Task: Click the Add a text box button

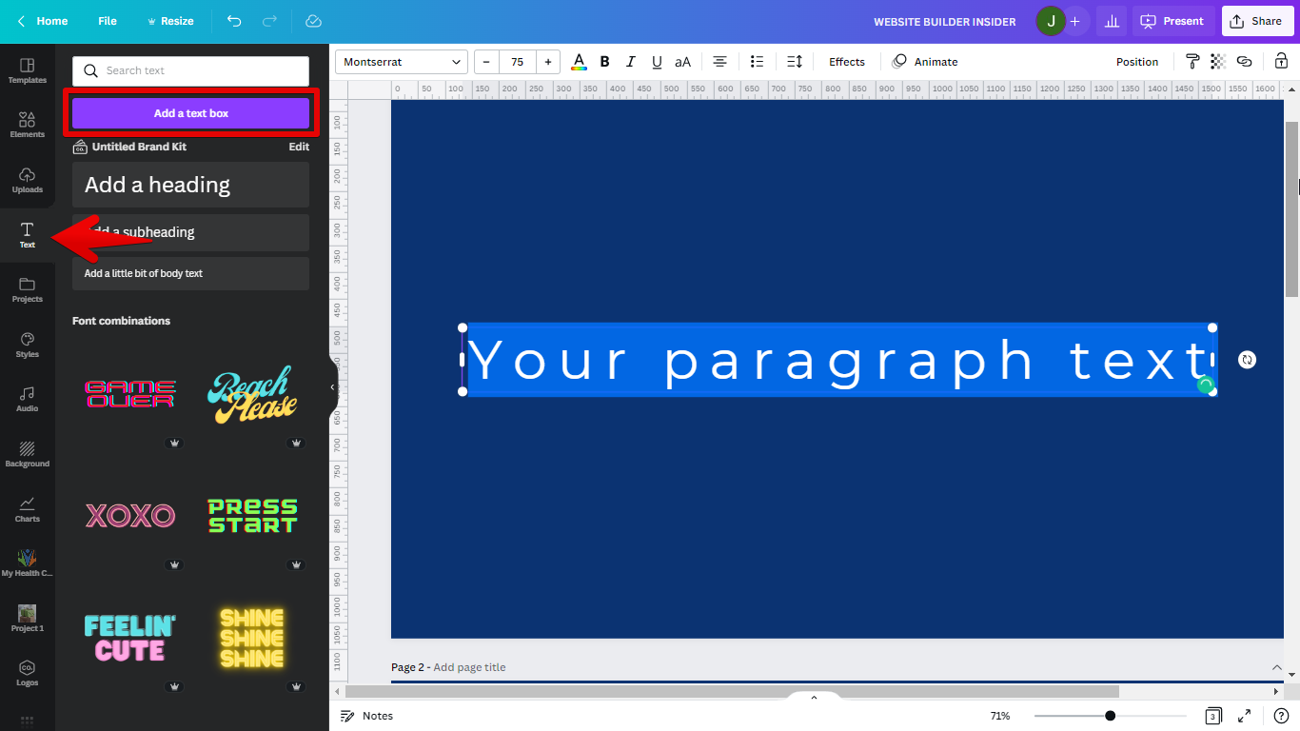Action: click(x=191, y=113)
